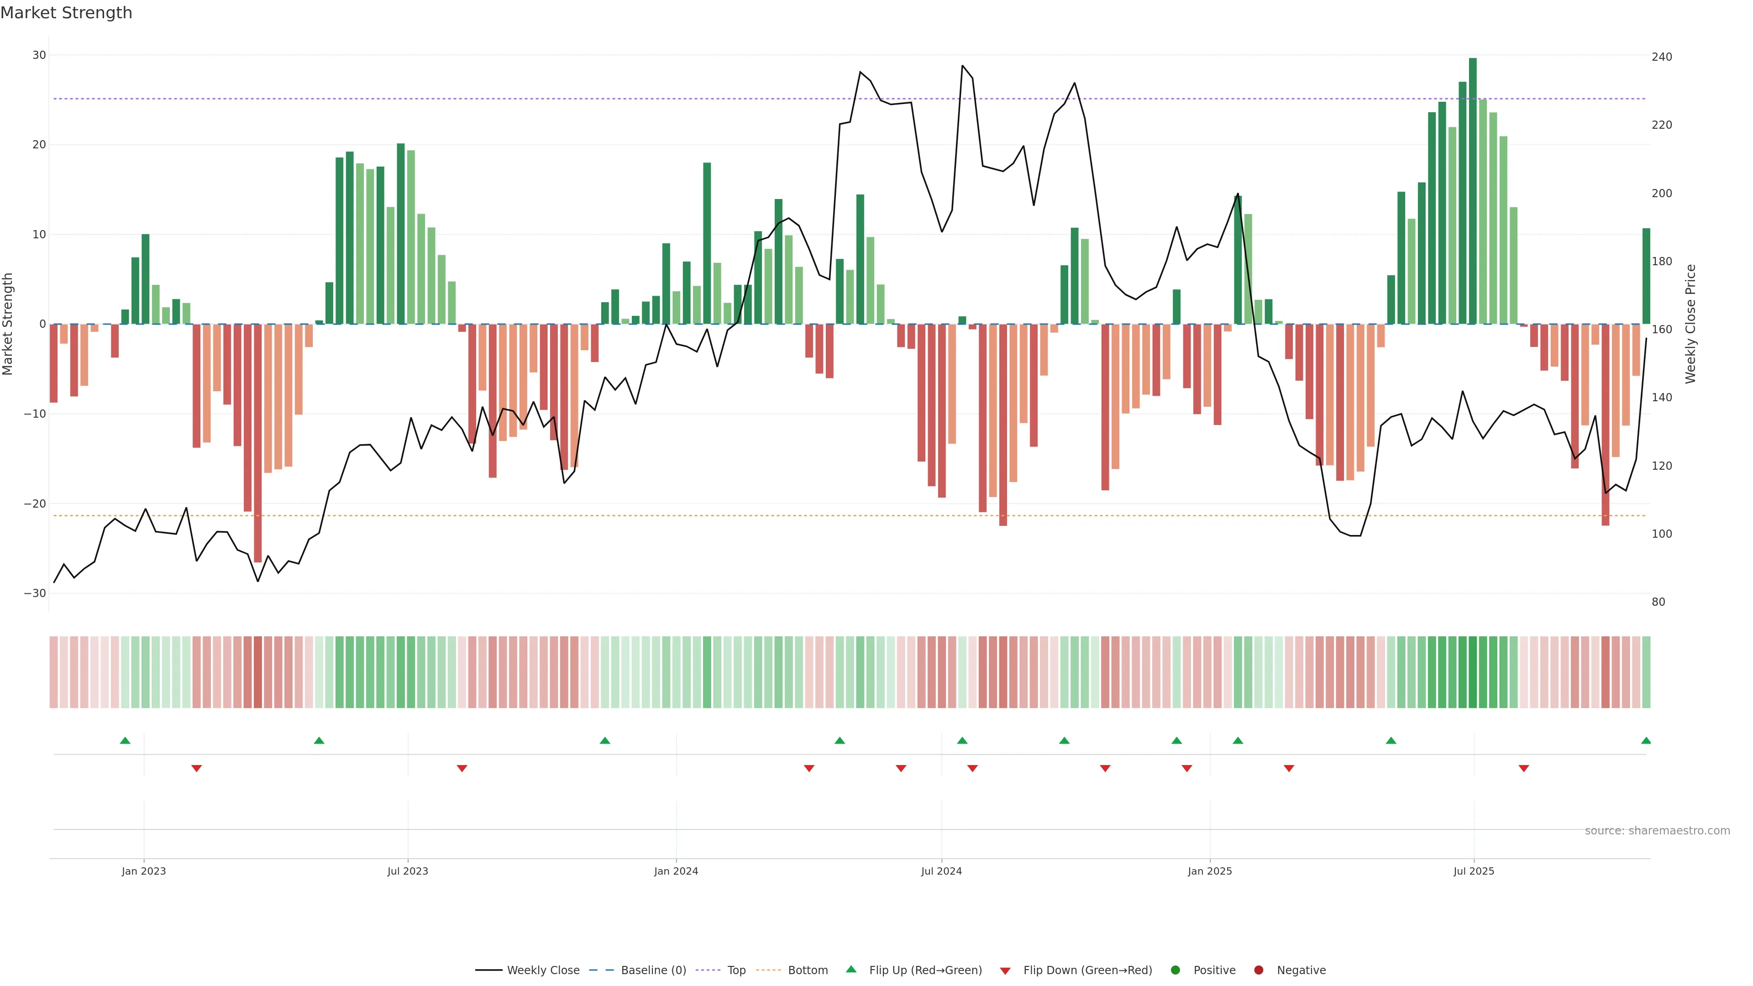1753x986 pixels.
Task: Click Flip Up green triangle legend icon
Action: point(850,970)
